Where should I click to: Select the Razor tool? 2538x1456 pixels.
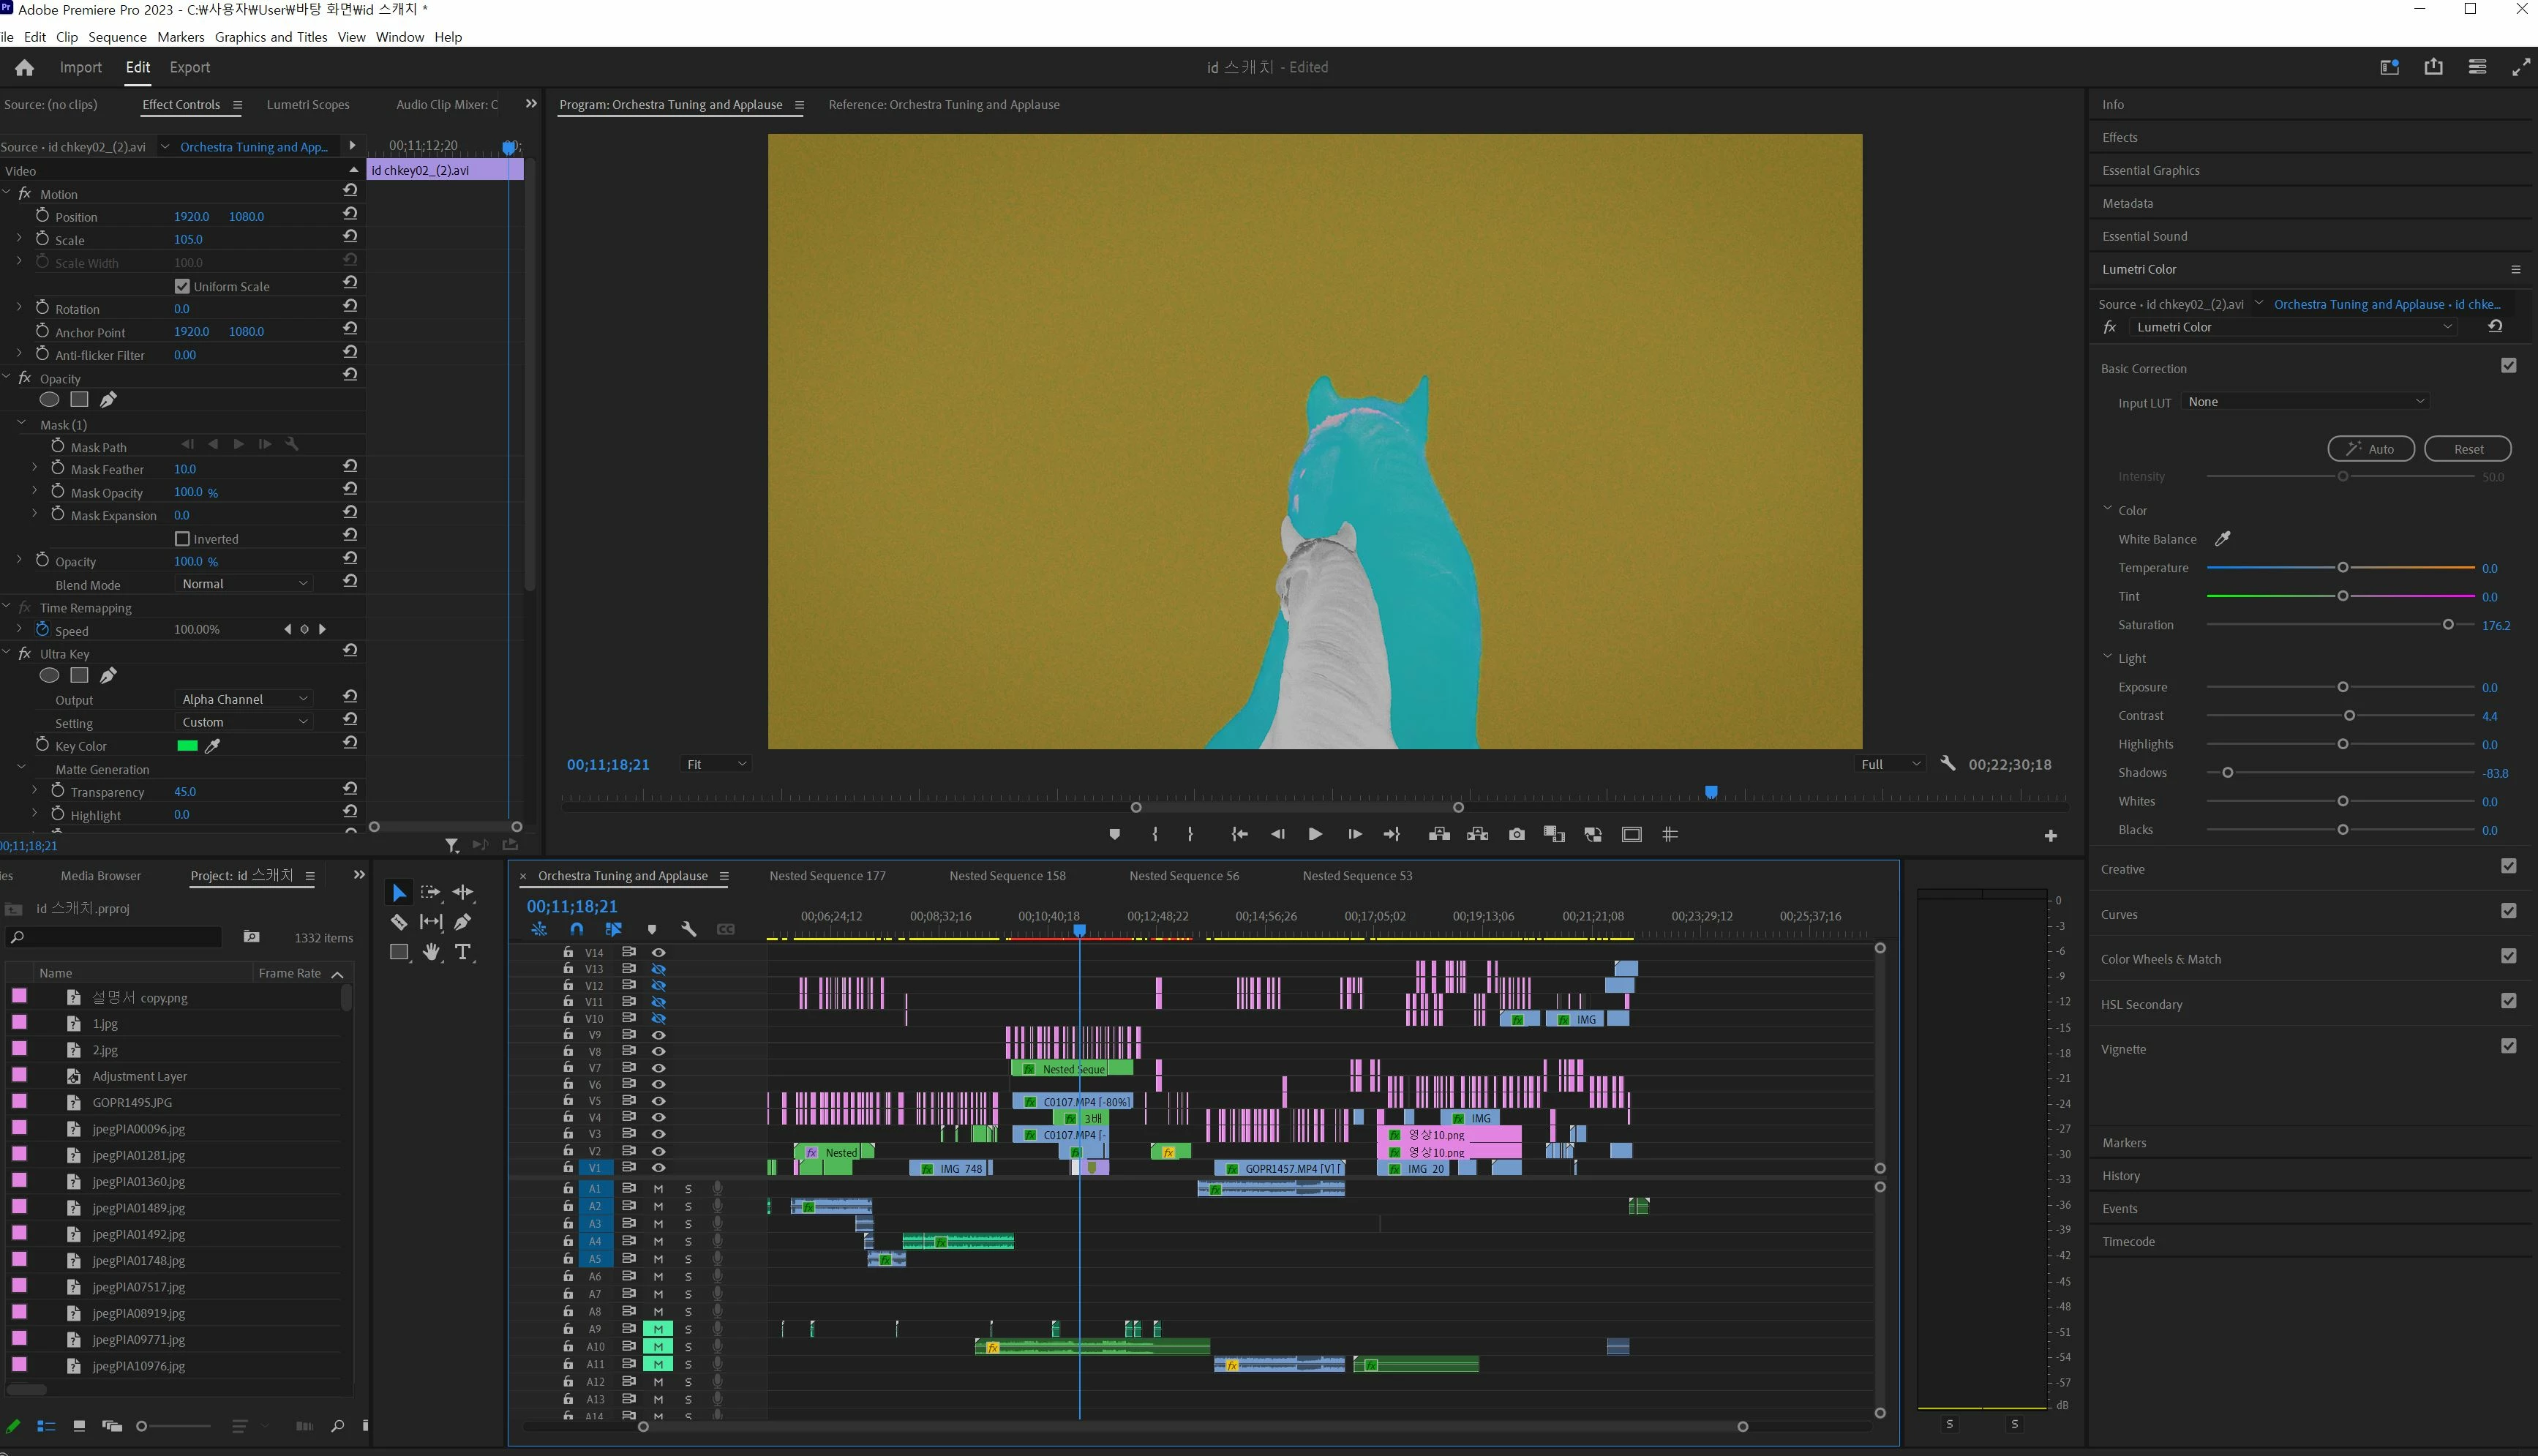pyautogui.click(x=398, y=922)
